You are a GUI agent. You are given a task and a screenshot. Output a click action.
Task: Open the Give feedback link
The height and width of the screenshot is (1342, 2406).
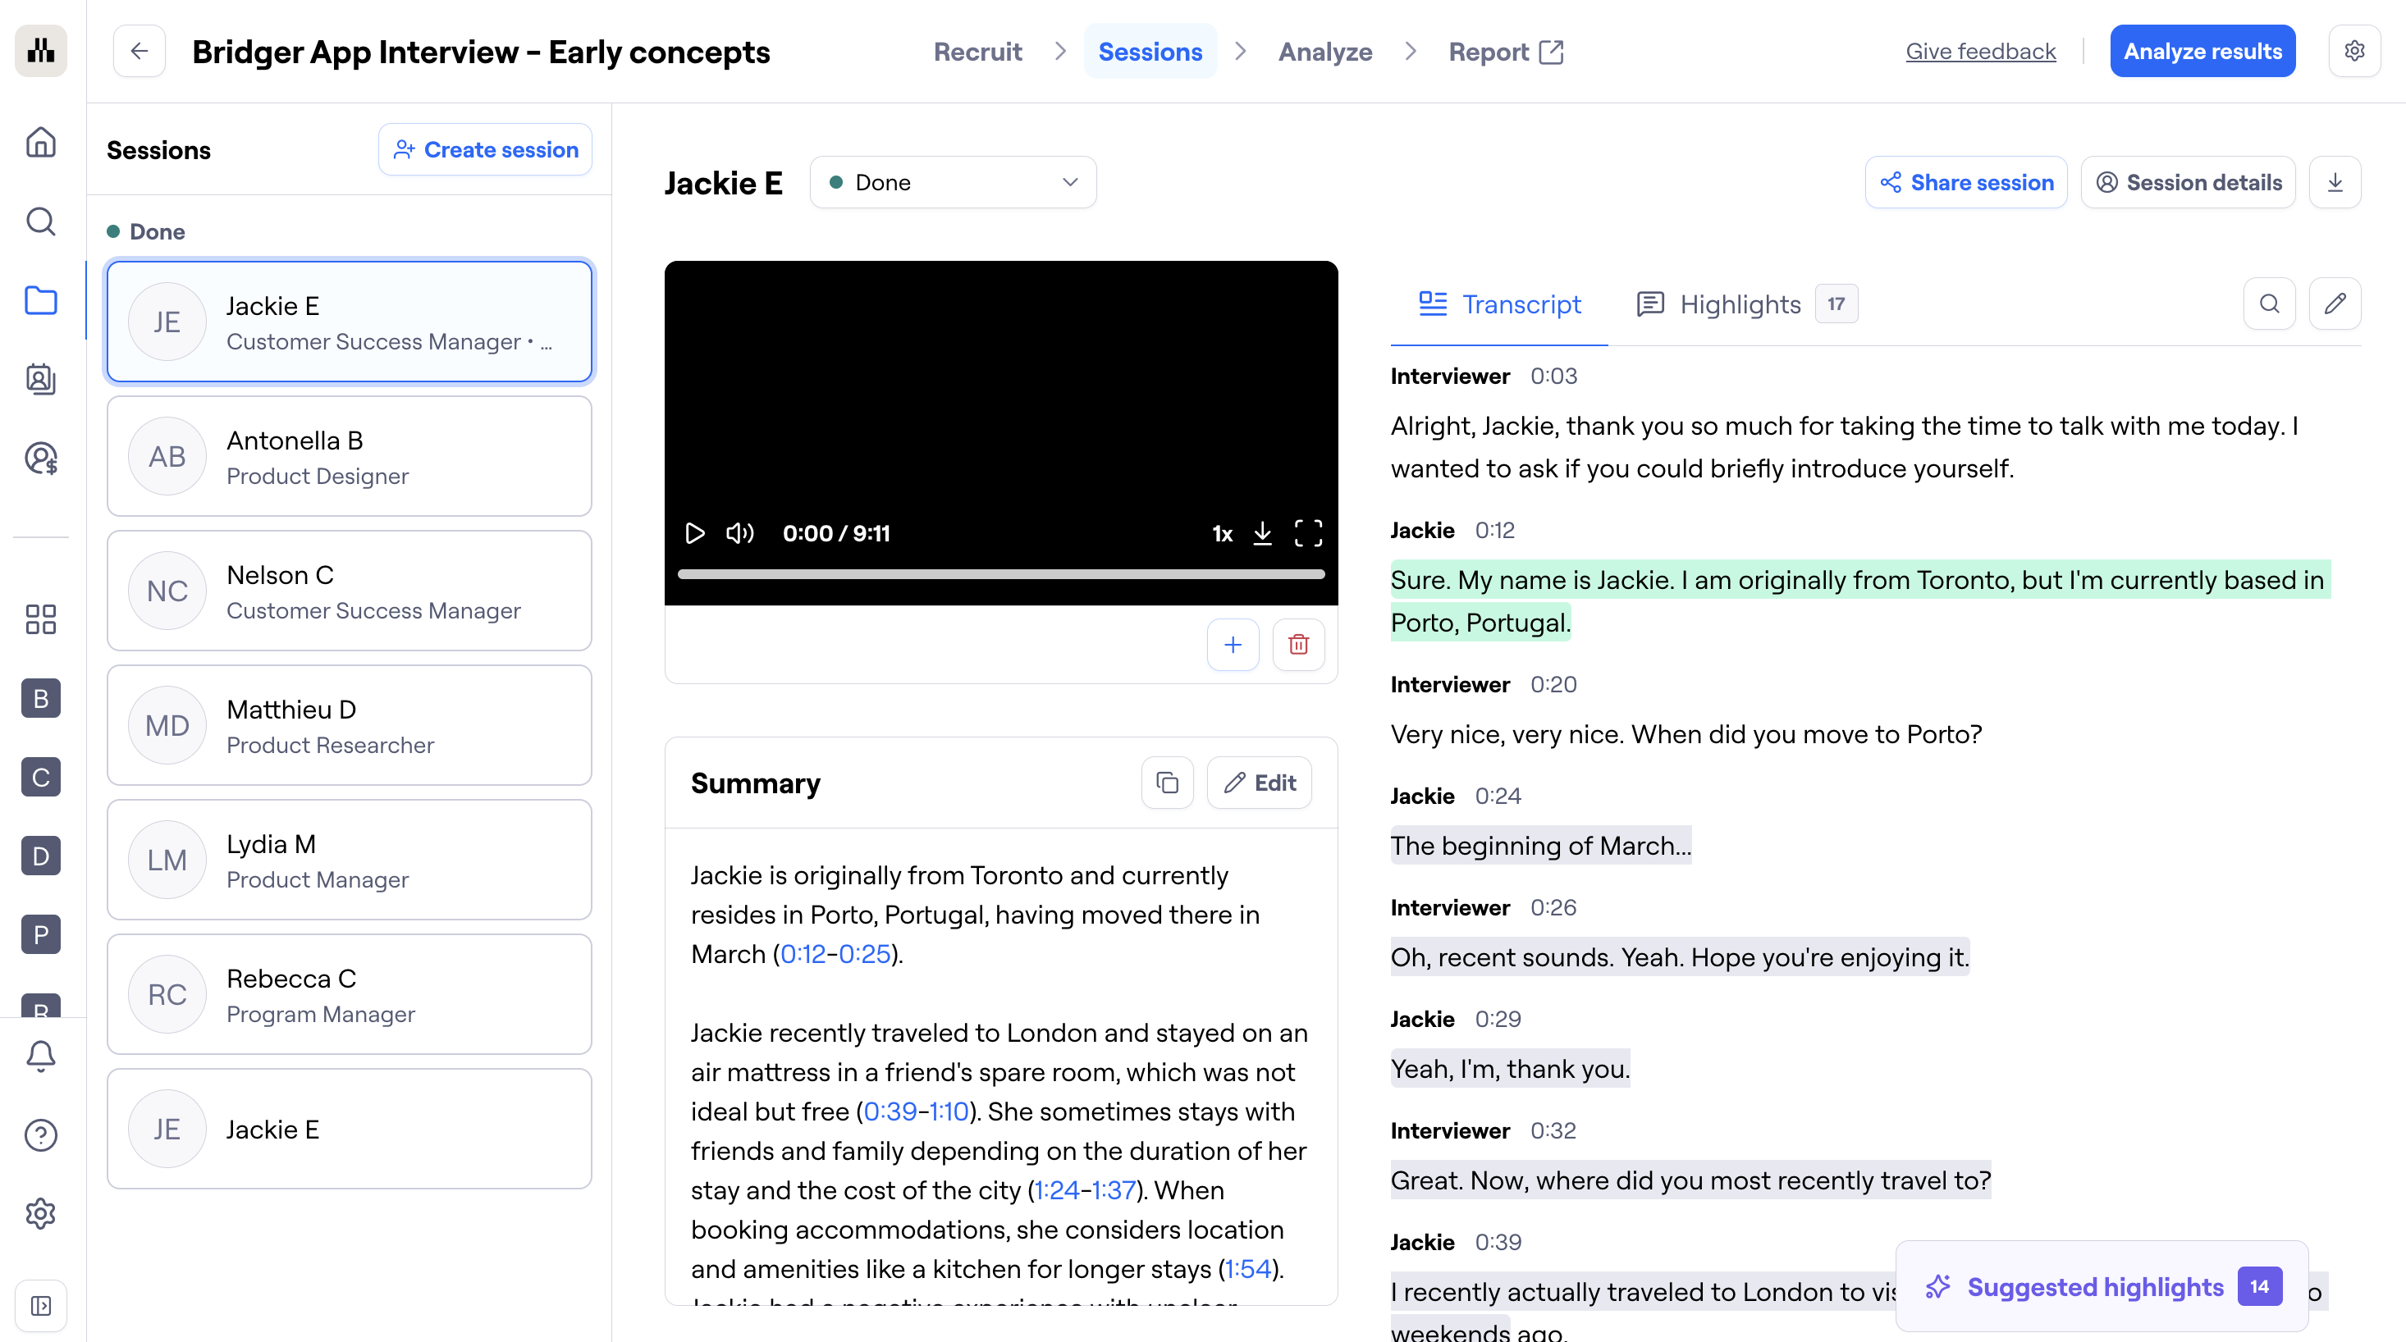tap(1980, 52)
